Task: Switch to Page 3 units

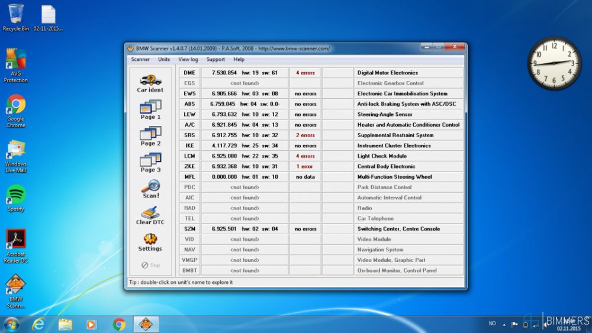Action: [150, 163]
